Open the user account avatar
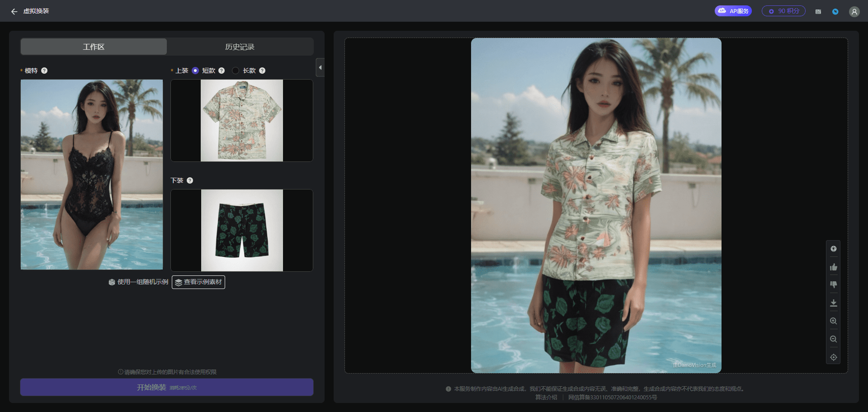The width and height of the screenshot is (868, 412). point(854,12)
